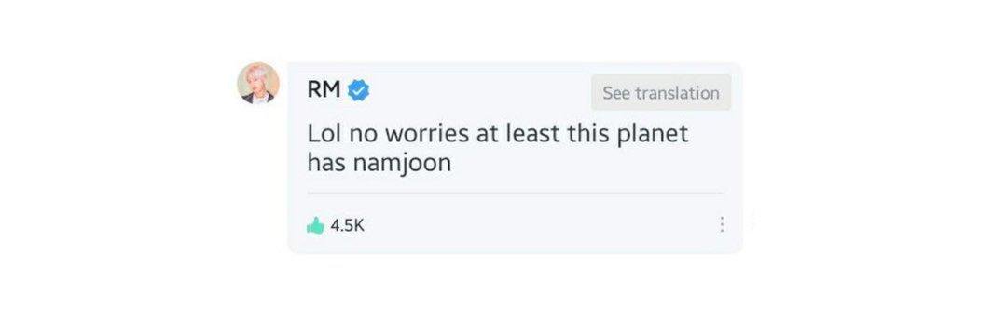Click the 'has' word on the second line

click(325, 163)
